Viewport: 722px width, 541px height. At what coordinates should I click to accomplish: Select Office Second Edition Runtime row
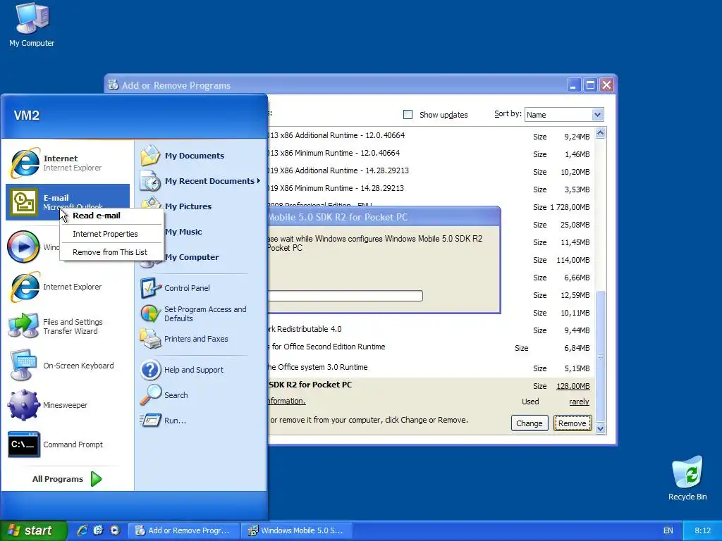pyautogui.click(x=431, y=347)
